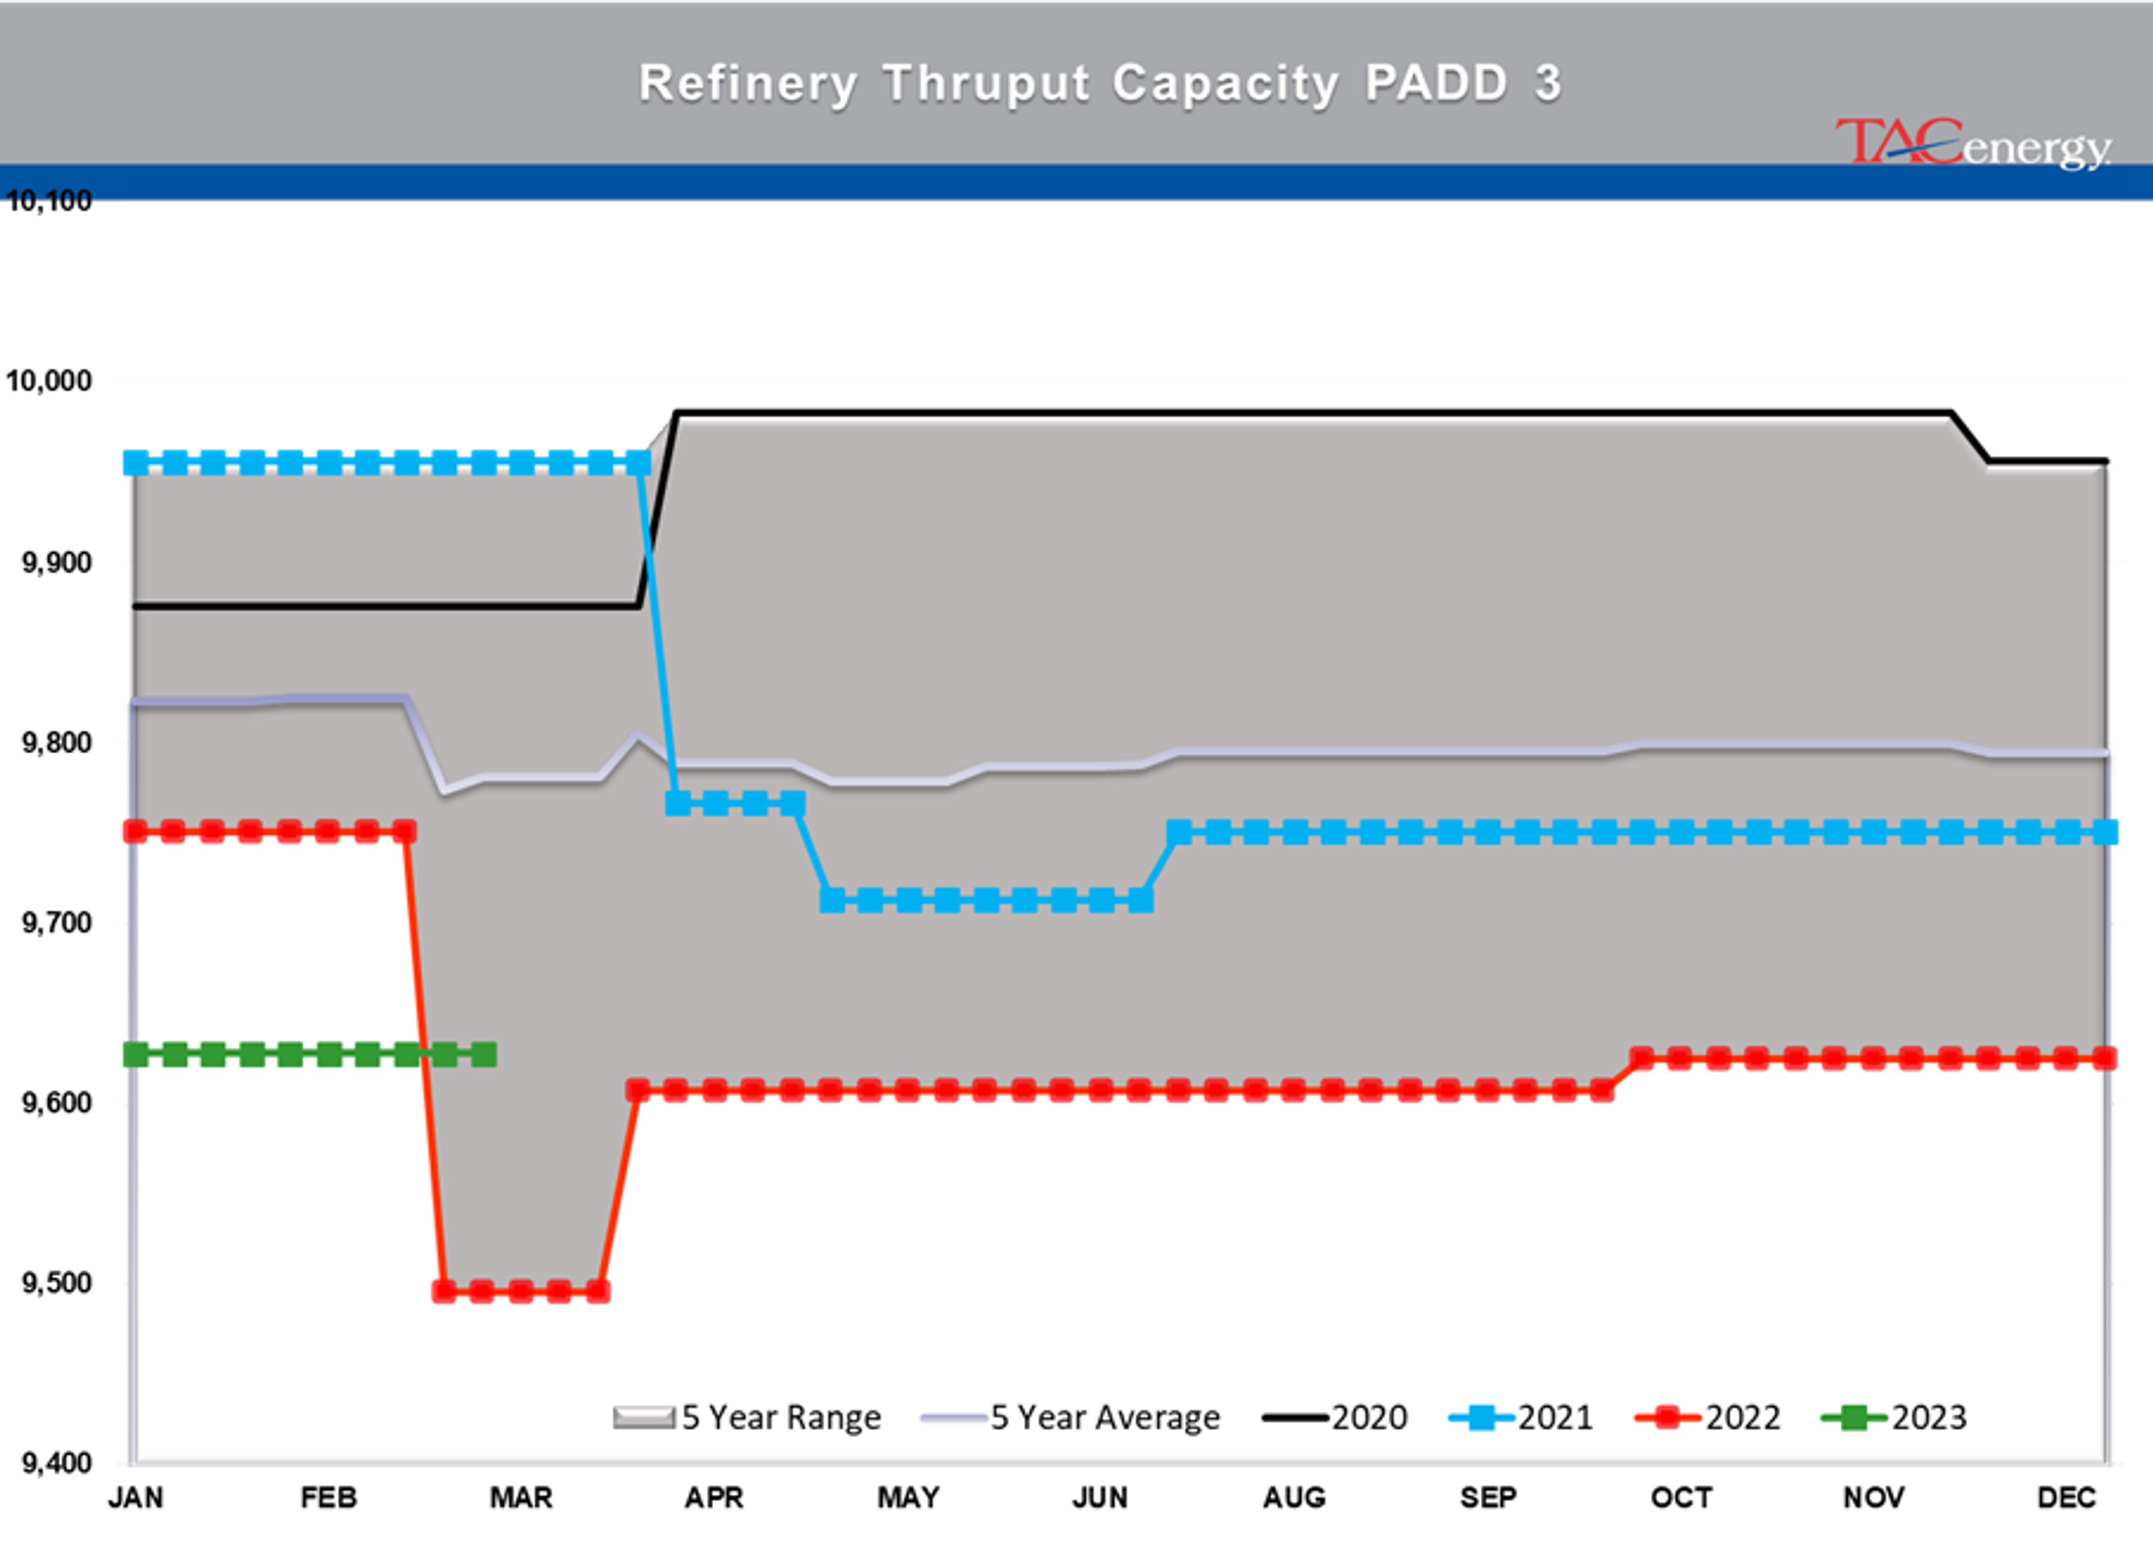Click the '9,800' y-axis label
2153x1559 pixels.
[x=57, y=742]
